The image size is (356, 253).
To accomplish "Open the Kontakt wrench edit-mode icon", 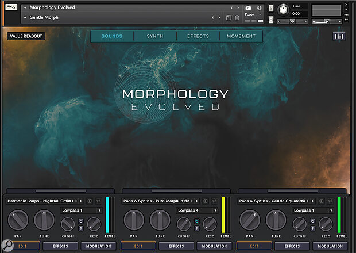I will [x=11, y=7].
